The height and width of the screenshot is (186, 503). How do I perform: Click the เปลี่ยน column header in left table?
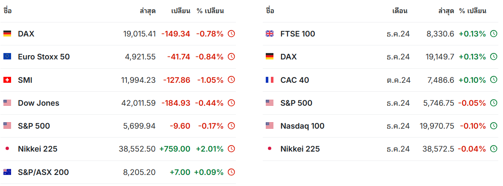click(181, 11)
